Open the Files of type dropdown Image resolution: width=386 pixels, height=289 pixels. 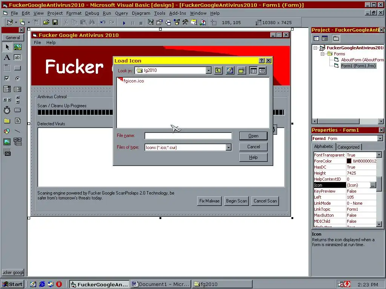(228, 147)
